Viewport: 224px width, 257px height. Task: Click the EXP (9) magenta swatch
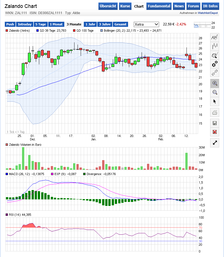pos(52,174)
